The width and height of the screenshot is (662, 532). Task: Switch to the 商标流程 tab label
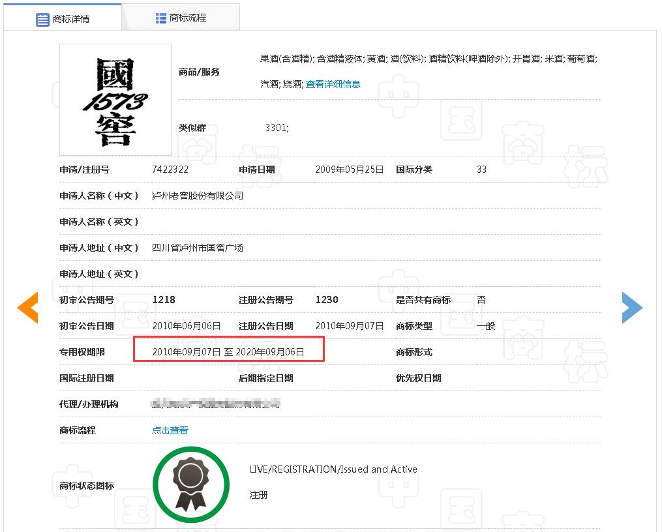[x=188, y=18]
